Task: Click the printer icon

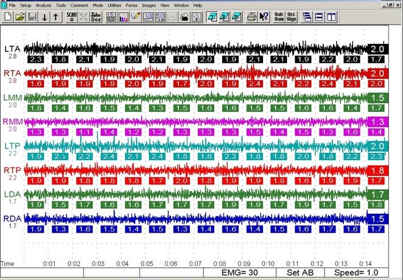Action: coord(251,17)
